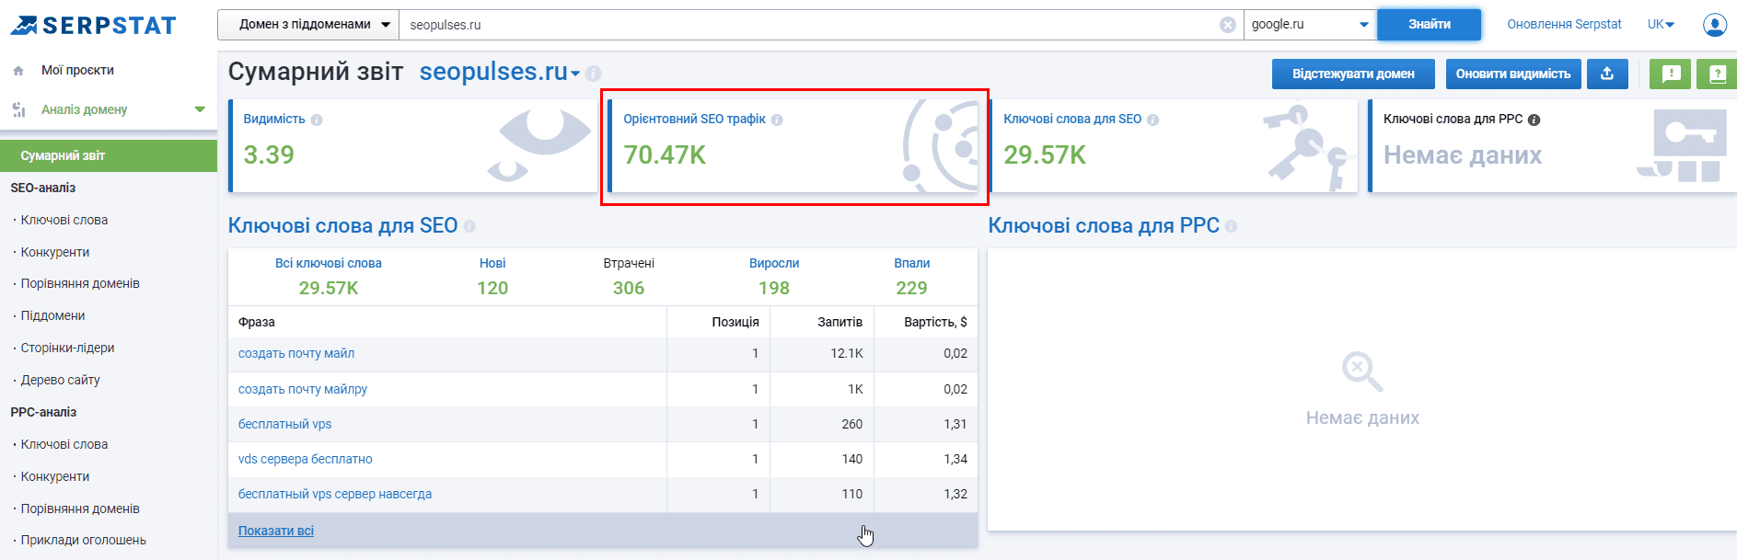Open the green feedback exclamation icon

click(1671, 74)
